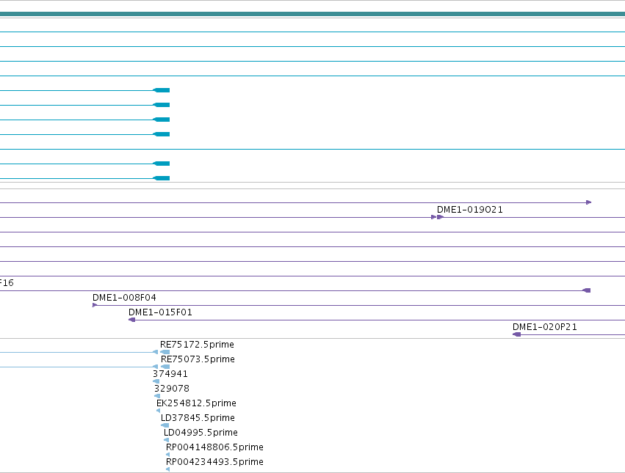Image resolution: width=625 pixels, height=473 pixels.
Task: Select the tiny arrow under RP004234493.5prime
Action: 167,469
